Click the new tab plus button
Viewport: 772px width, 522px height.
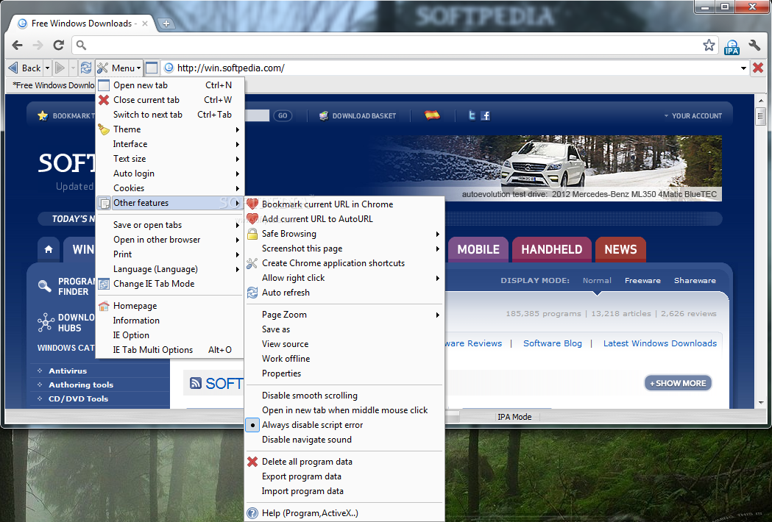pos(166,23)
